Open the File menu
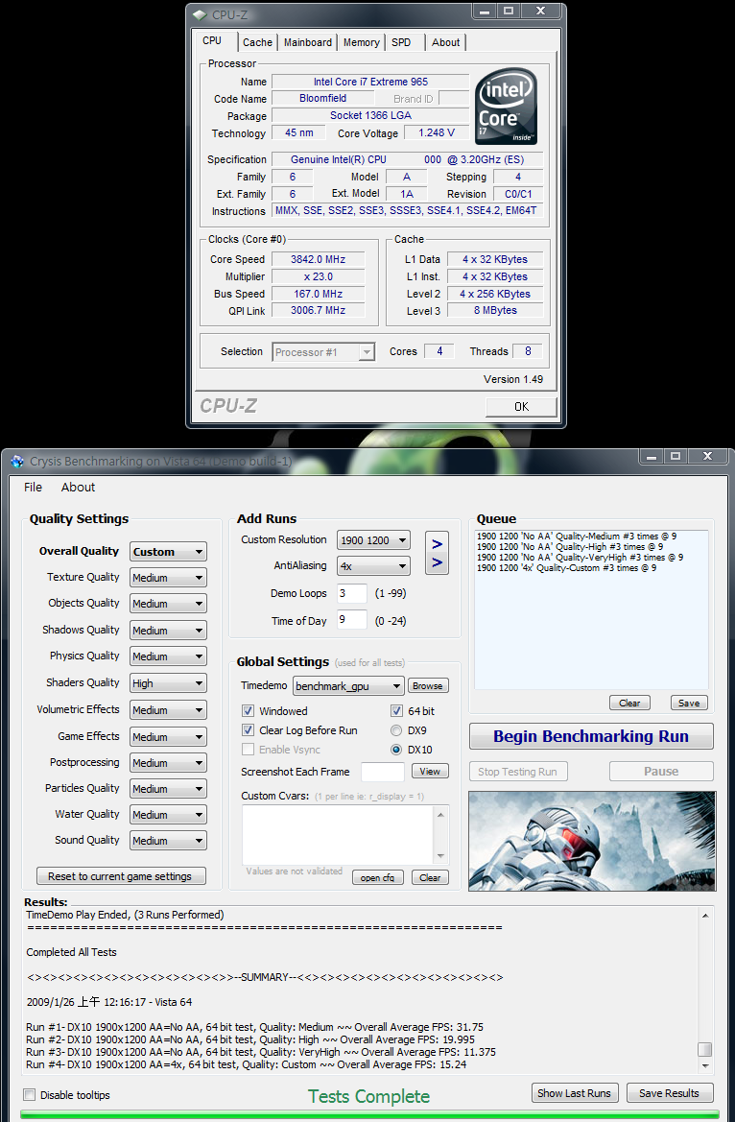This screenshot has height=1122, width=735. coord(33,487)
